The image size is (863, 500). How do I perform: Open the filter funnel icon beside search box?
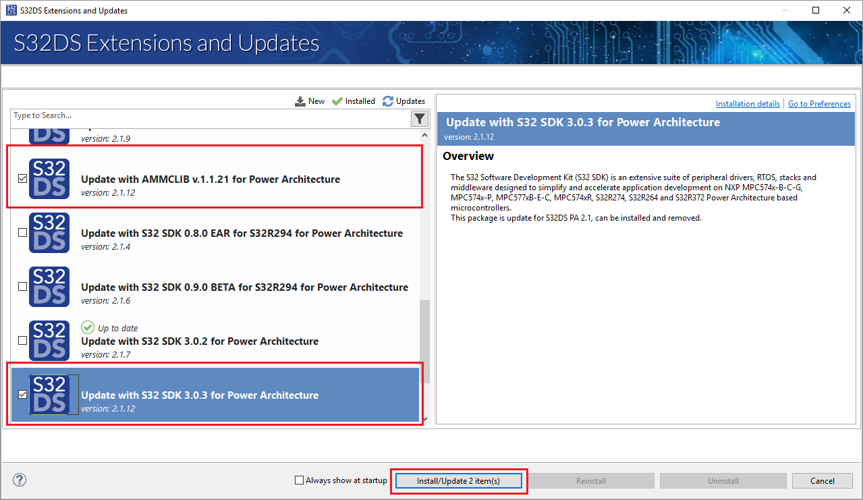[419, 118]
